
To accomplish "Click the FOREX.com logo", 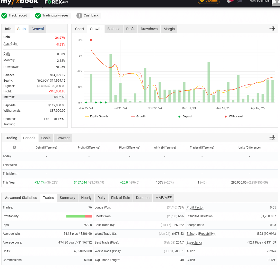I will [56, 2].
